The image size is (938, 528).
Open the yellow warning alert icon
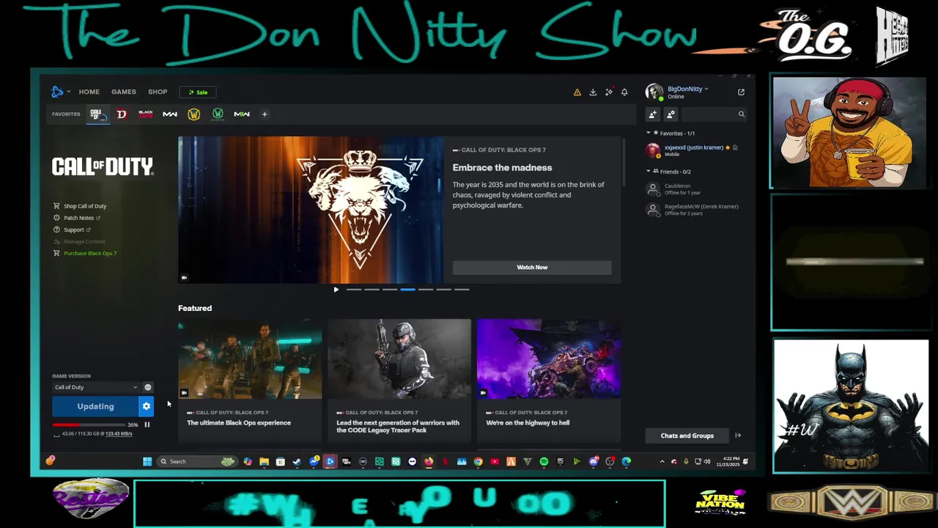[577, 92]
